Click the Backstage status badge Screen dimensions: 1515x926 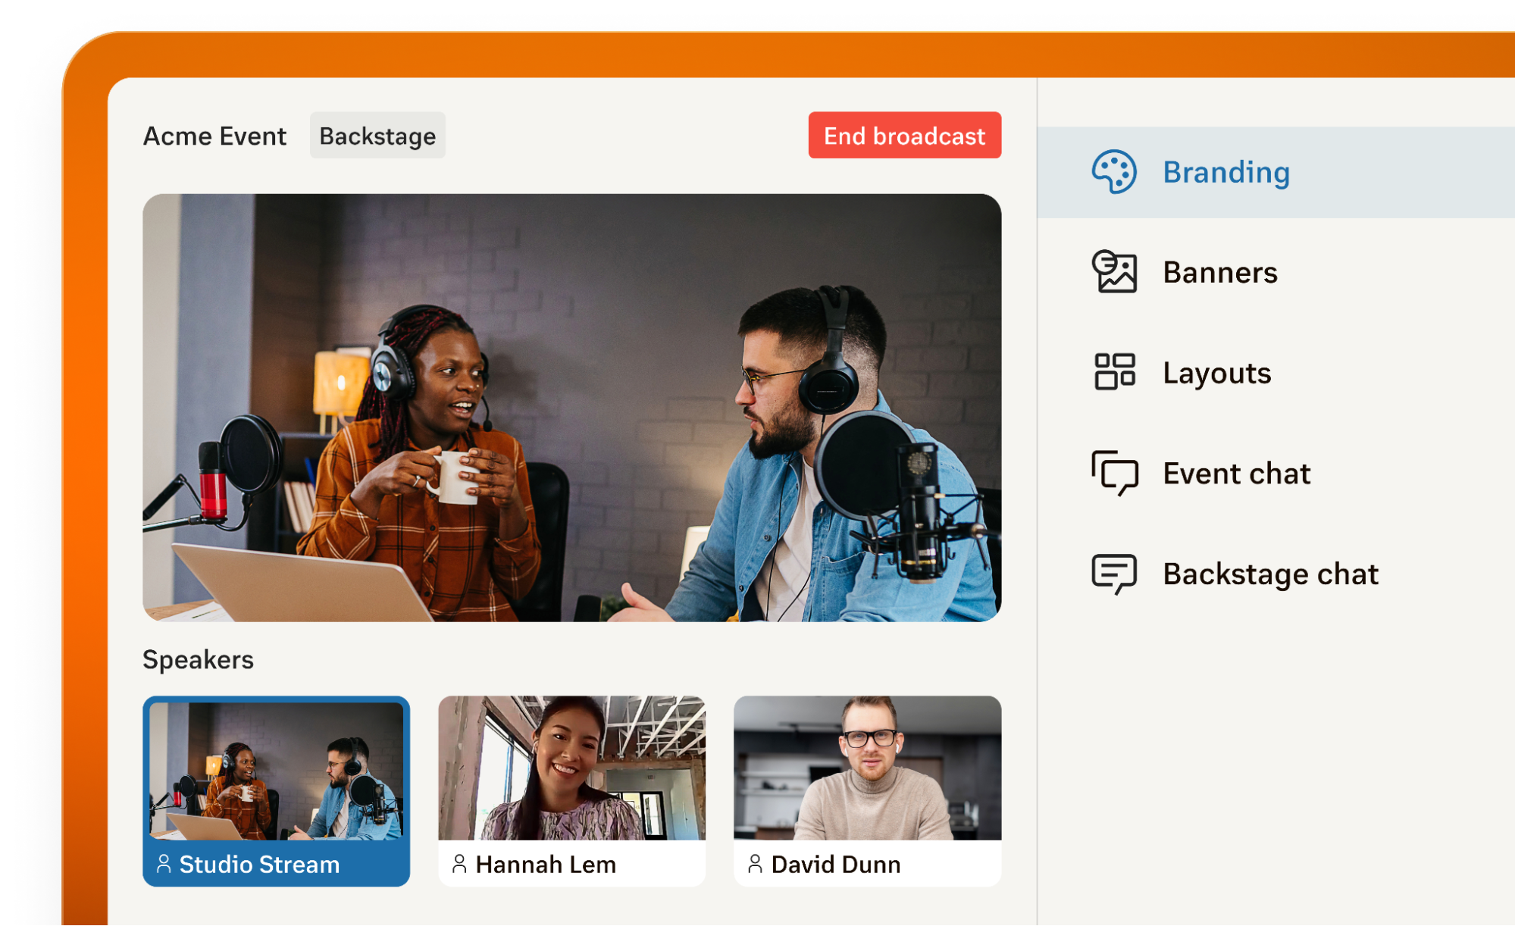(x=377, y=136)
